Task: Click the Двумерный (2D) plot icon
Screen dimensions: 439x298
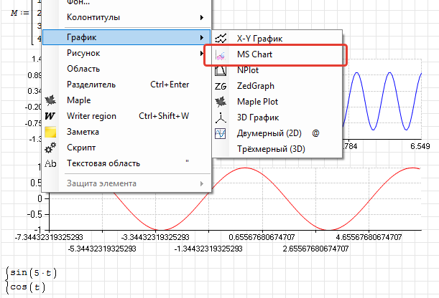Action: (x=221, y=133)
